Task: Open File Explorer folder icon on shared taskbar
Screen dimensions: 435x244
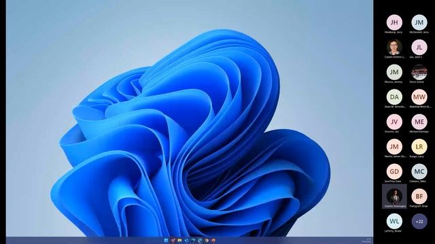Action: 179,241
